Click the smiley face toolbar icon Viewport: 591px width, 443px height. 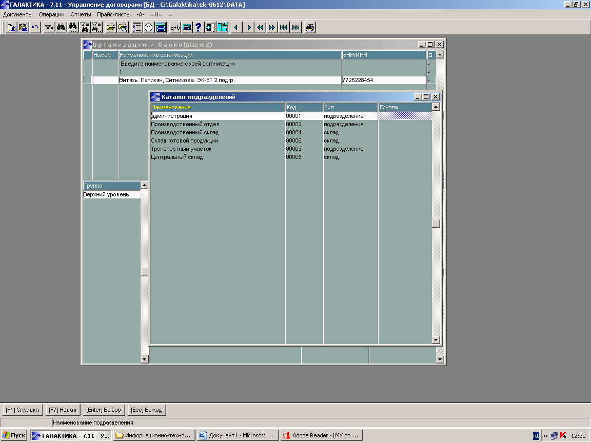(x=149, y=27)
